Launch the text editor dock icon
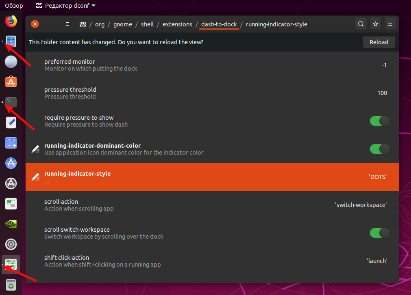The image size is (411, 295). pyautogui.click(x=11, y=123)
